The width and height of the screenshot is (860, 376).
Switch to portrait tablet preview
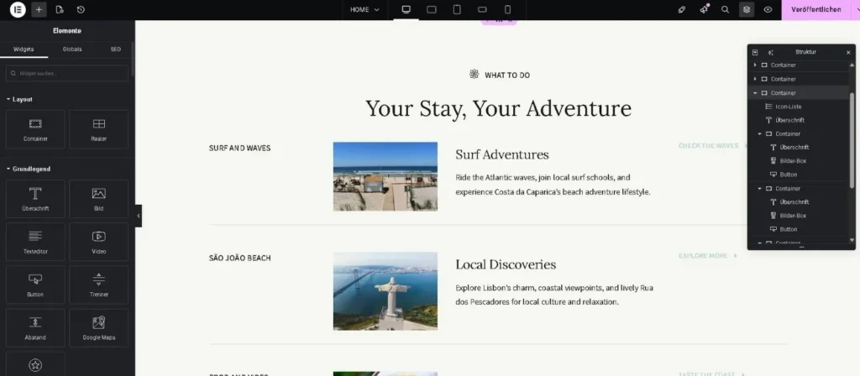(x=457, y=9)
